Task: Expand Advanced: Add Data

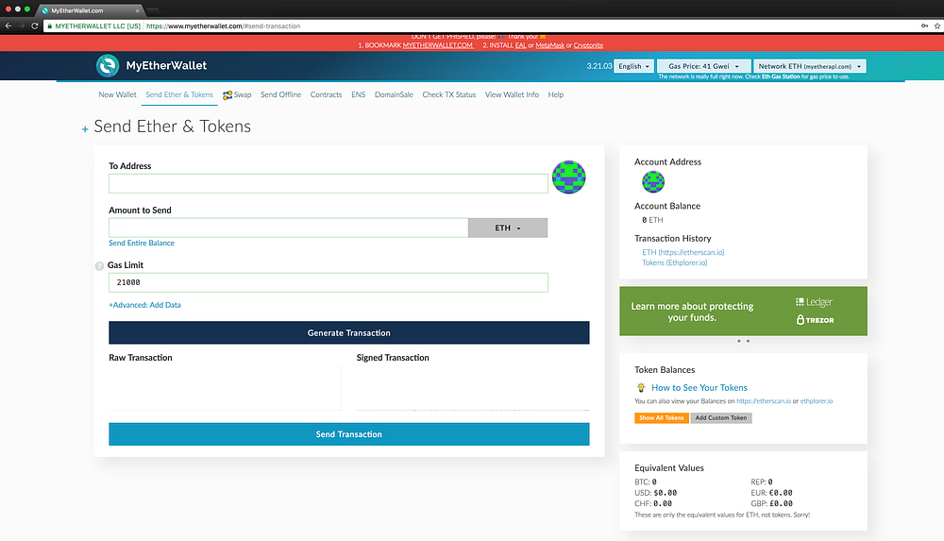Action: 144,305
